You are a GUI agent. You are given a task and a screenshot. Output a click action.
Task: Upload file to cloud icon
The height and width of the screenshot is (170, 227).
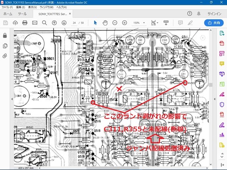pos(15,23)
